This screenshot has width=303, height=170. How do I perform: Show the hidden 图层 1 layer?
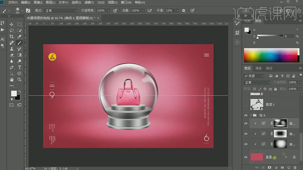coord(245,104)
